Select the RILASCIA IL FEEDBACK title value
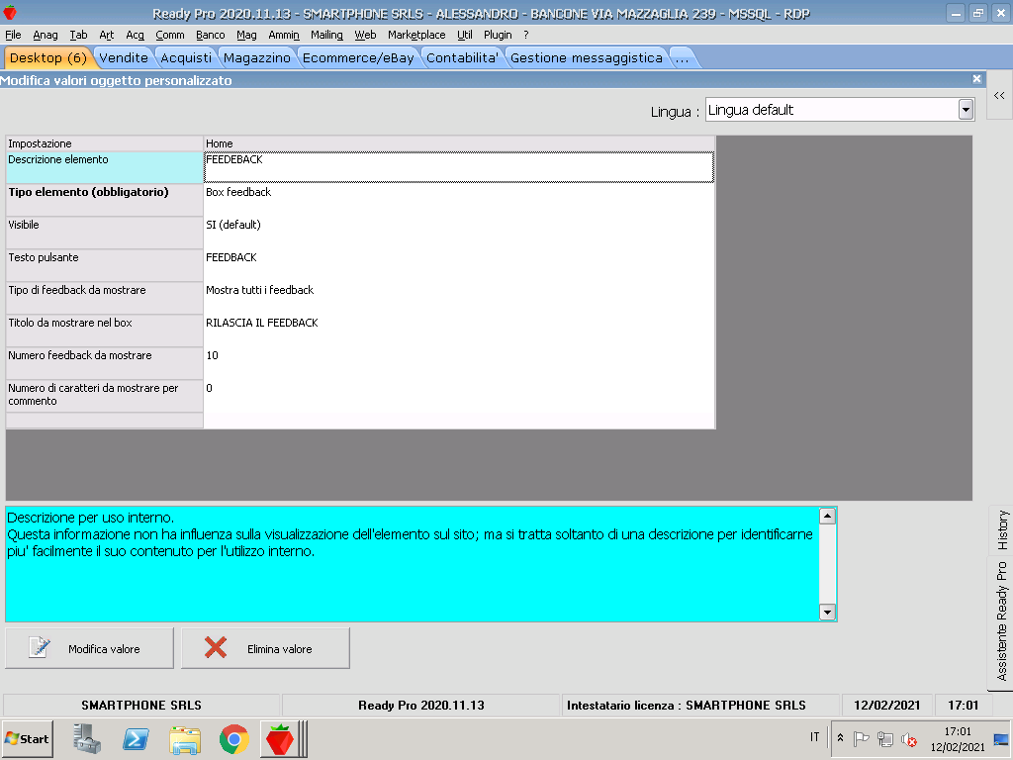This screenshot has height=760, width=1013. point(459,331)
